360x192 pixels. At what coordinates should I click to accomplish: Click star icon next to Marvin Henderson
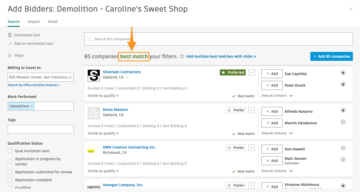coord(343,122)
